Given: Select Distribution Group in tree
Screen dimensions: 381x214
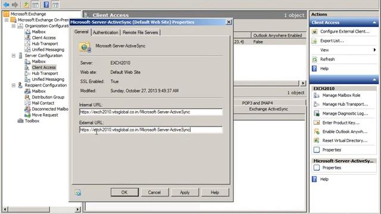Looking at the screenshot, I should 48,97.
